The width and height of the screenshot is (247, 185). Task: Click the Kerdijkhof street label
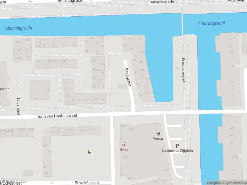point(128,77)
